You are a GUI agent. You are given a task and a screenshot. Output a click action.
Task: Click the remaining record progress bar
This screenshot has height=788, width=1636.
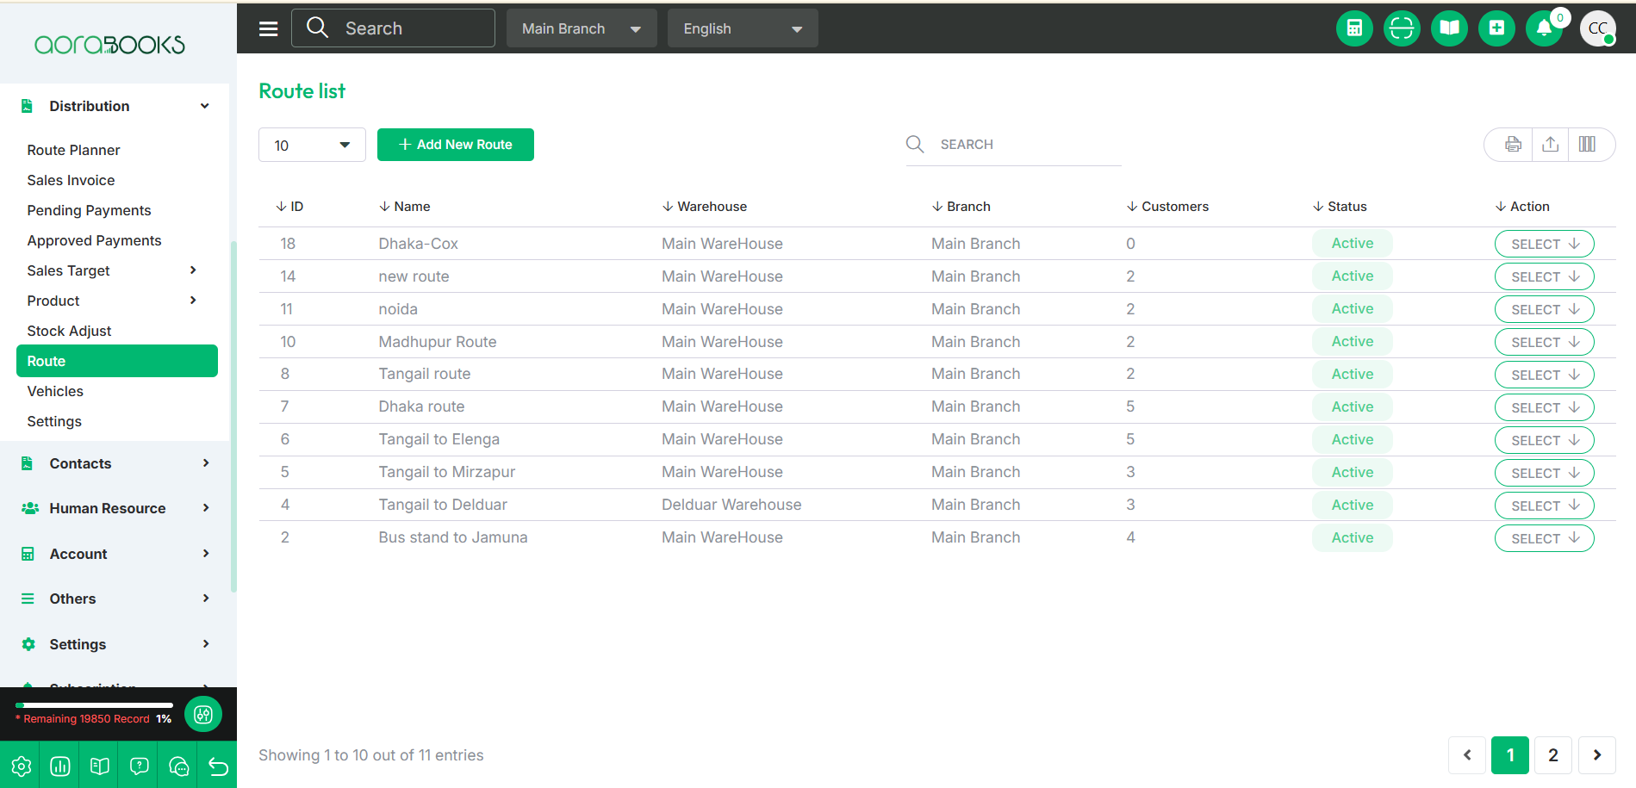(x=95, y=705)
